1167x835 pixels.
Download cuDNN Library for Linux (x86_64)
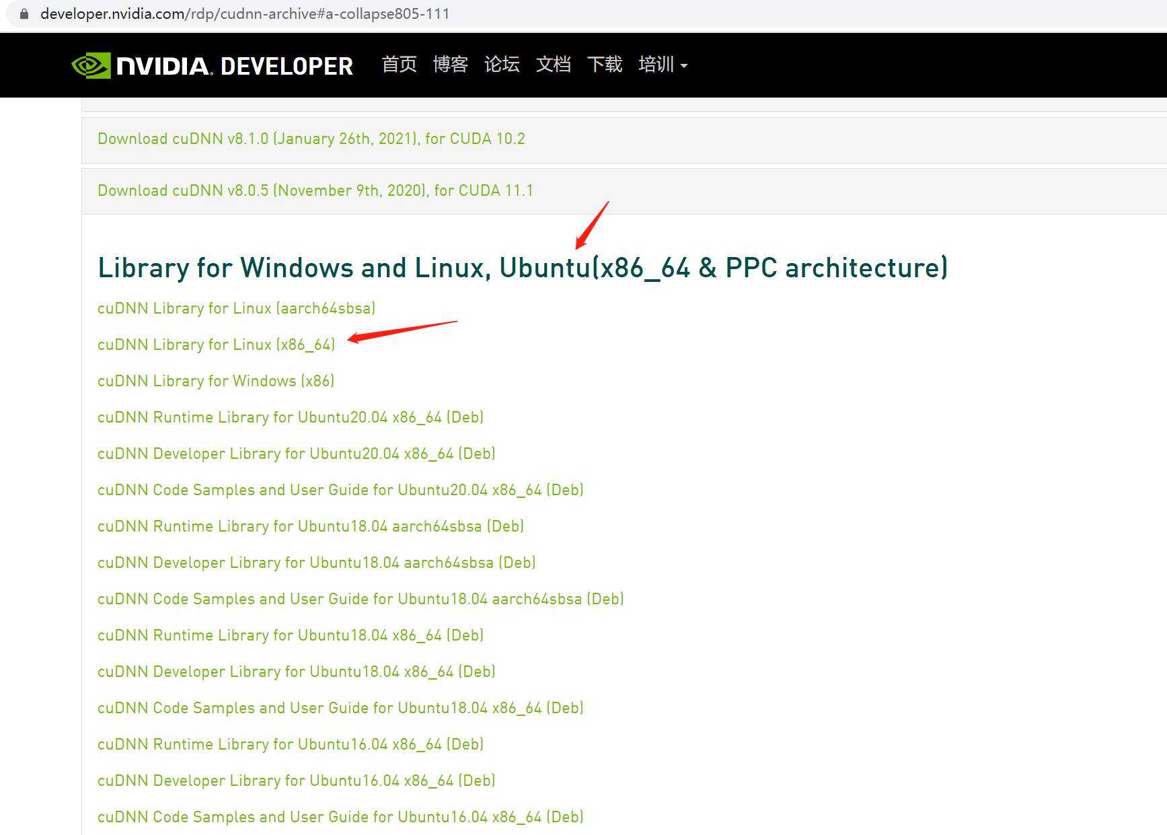[x=217, y=344]
